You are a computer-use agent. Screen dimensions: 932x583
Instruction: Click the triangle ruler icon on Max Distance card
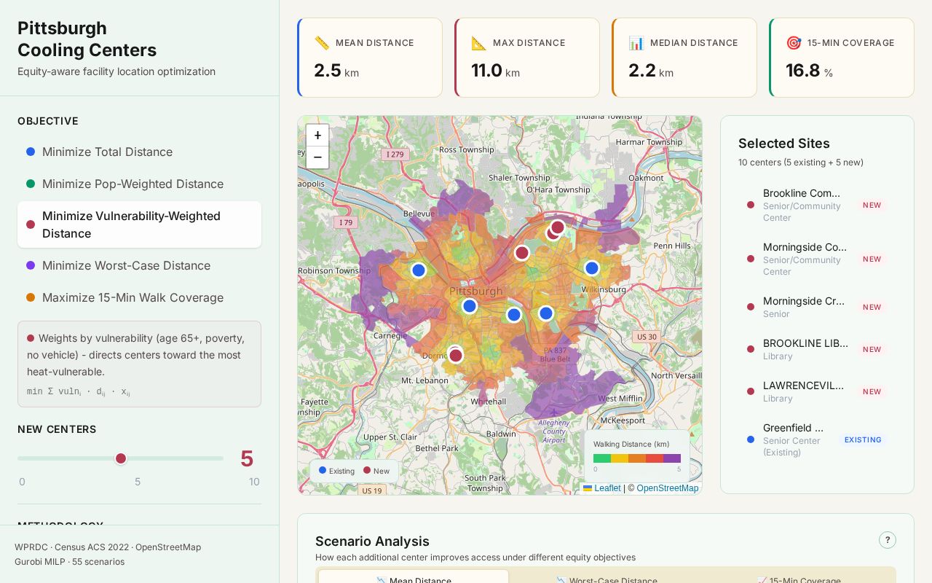479,43
